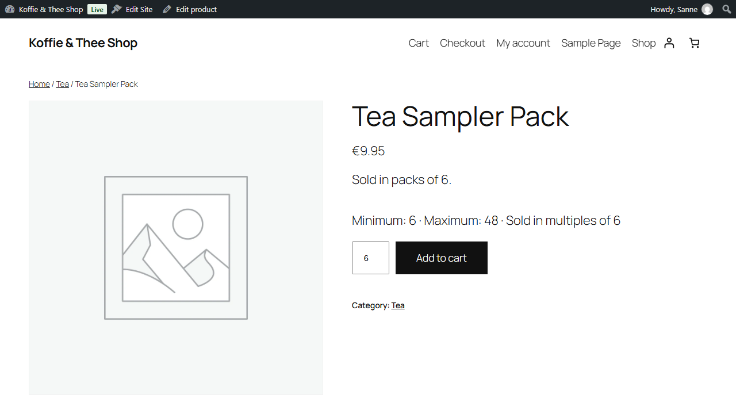Click the Minimum 6 Maximum 48 quantity notice
The image size is (736, 414).
click(x=486, y=221)
